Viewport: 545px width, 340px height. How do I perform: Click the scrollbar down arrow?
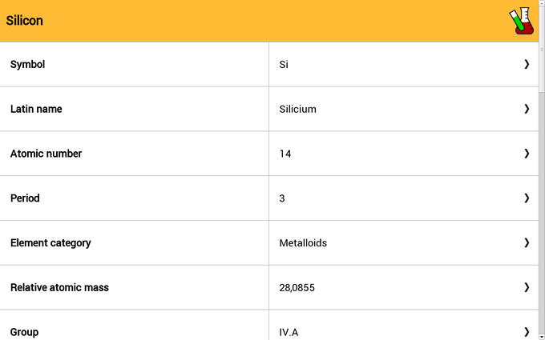point(542,337)
